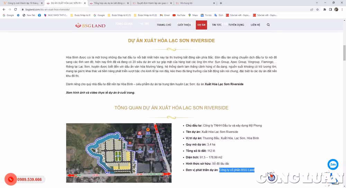Open the TIN TỨC menu item
Image resolution: width=346 pixels, height=188 pixels.
tap(217, 25)
